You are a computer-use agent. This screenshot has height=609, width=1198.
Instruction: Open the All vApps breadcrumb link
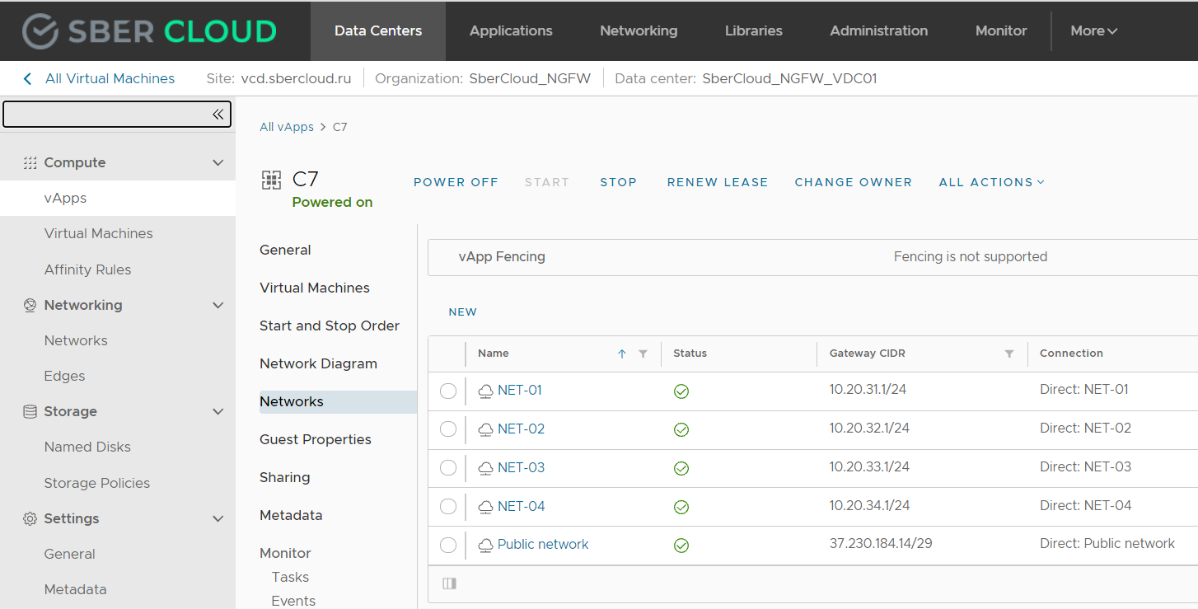coord(287,127)
